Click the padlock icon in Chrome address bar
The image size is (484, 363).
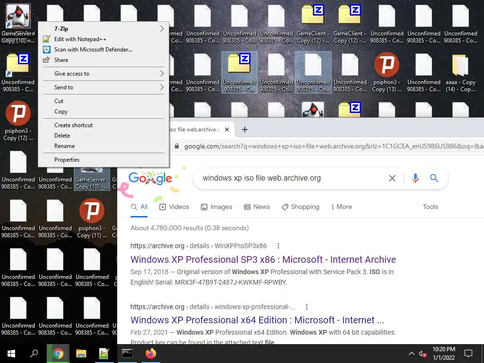177,146
